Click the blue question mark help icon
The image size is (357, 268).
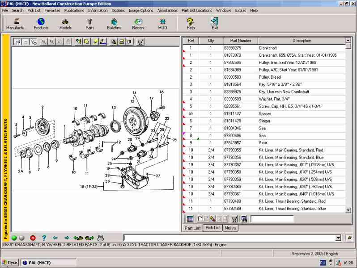[x=44, y=238]
